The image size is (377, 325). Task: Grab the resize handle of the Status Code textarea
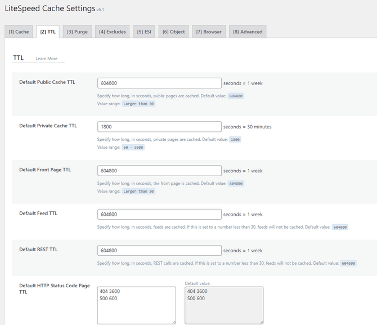[x=173, y=322]
